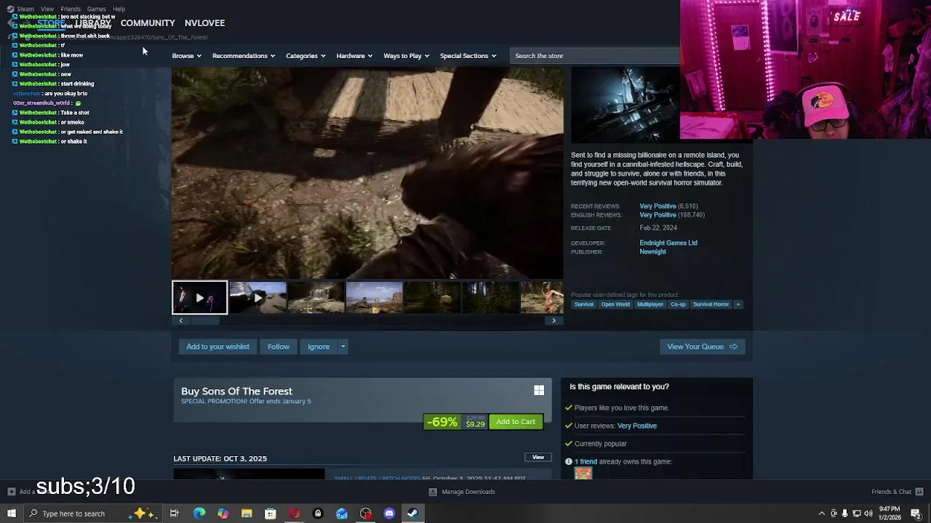This screenshot has width=931, height=523.
Task: Expand the Recommendations dropdown
Action: pyautogui.click(x=244, y=56)
